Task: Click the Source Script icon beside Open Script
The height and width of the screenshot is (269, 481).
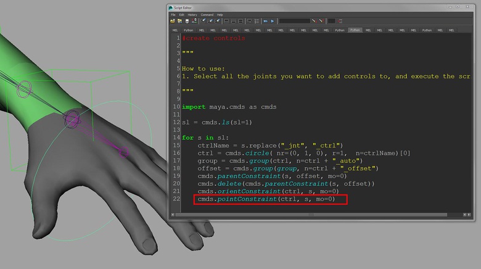Action: [179, 21]
